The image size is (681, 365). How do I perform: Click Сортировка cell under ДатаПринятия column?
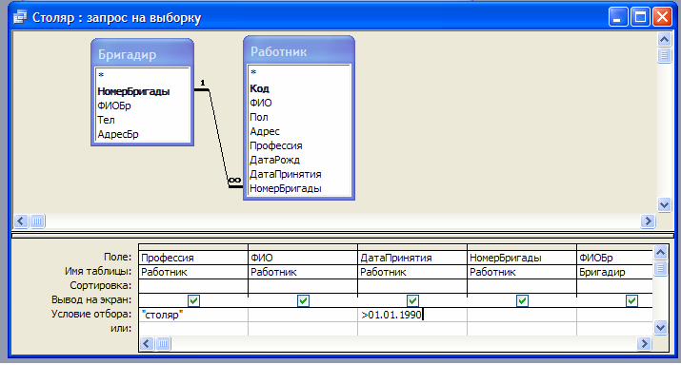click(x=412, y=286)
